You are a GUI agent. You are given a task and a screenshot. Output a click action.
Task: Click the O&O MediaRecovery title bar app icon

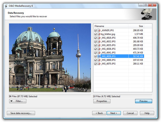6,6
